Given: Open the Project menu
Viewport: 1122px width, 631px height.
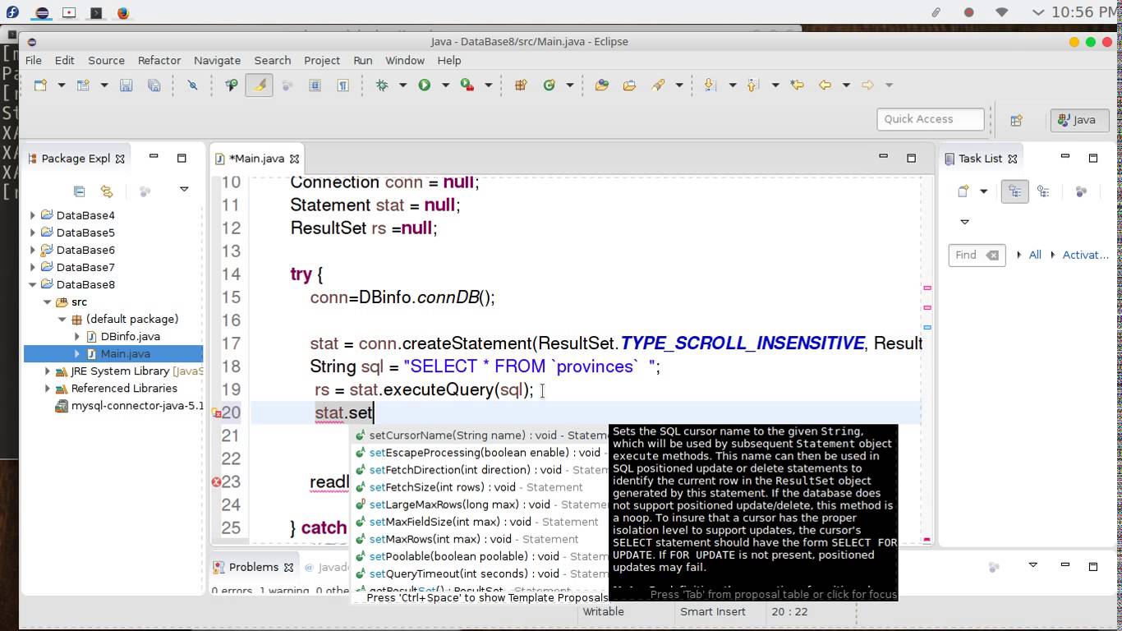Looking at the screenshot, I should [322, 60].
